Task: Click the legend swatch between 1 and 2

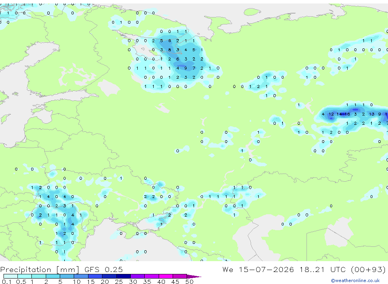Action: (39, 276)
